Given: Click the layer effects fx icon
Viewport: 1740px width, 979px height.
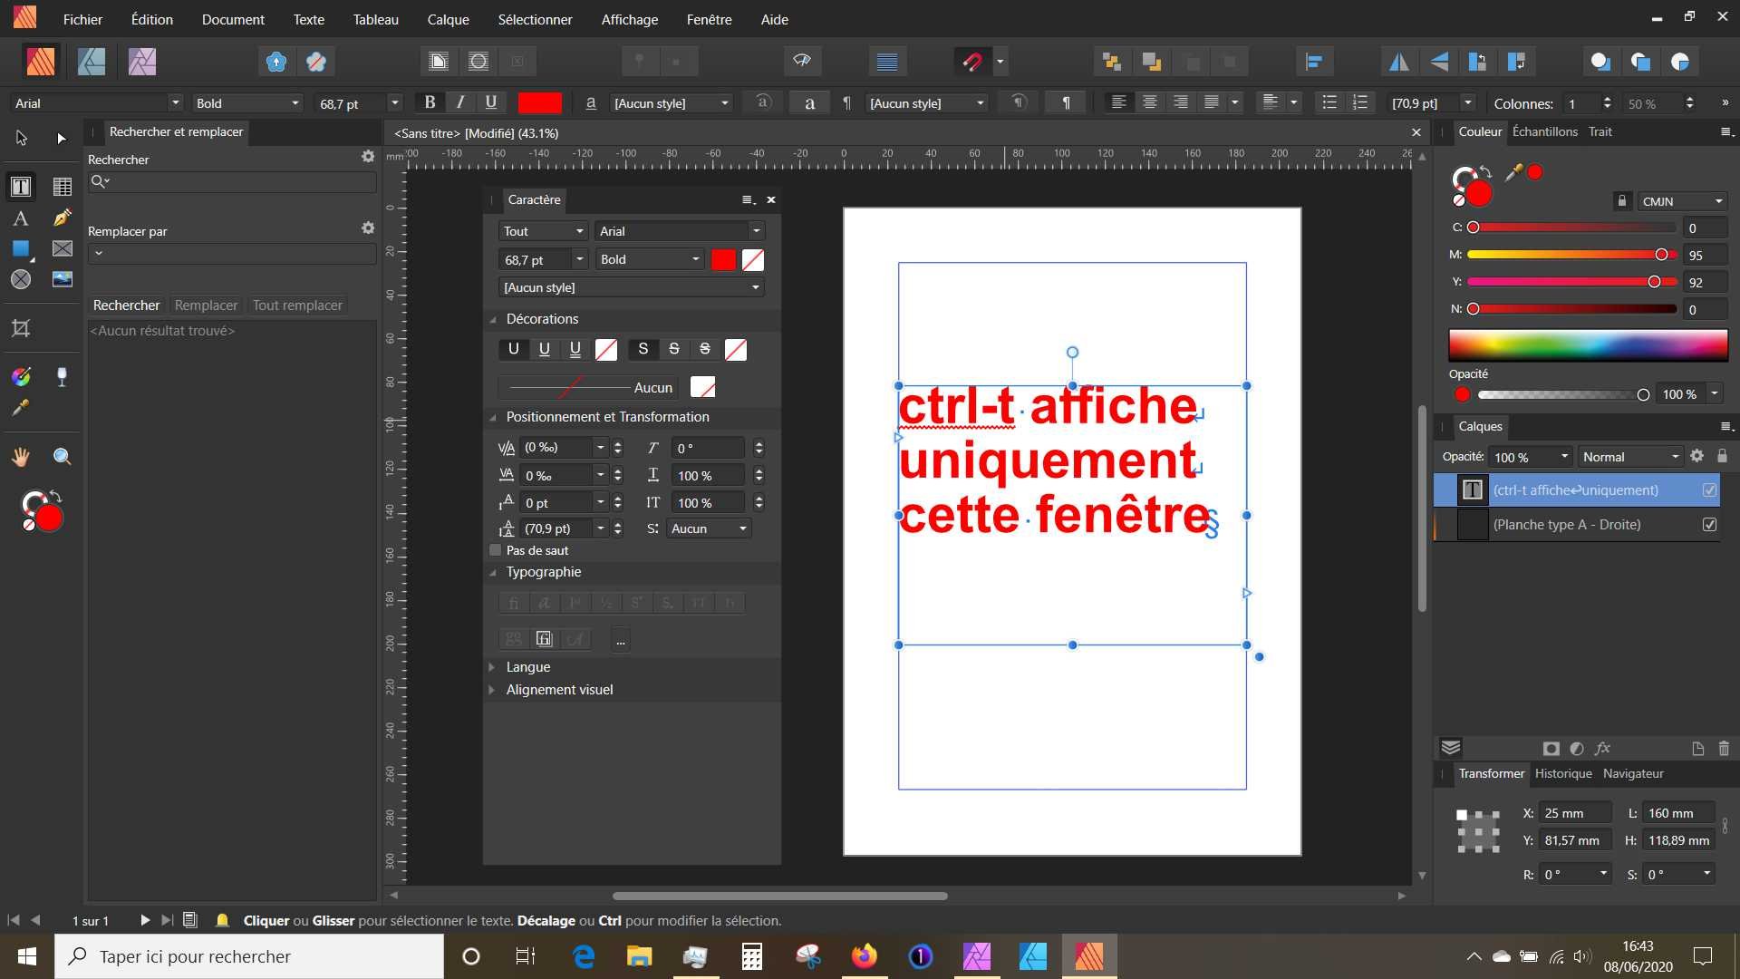Looking at the screenshot, I should tap(1602, 749).
